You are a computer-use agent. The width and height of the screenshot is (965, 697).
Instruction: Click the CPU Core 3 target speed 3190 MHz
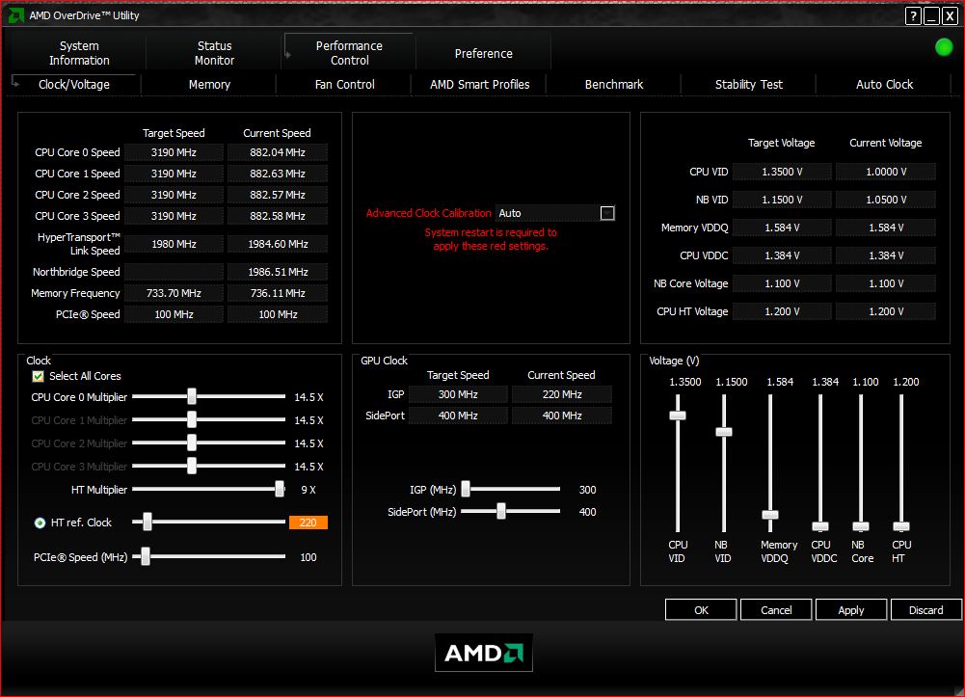(x=174, y=217)
